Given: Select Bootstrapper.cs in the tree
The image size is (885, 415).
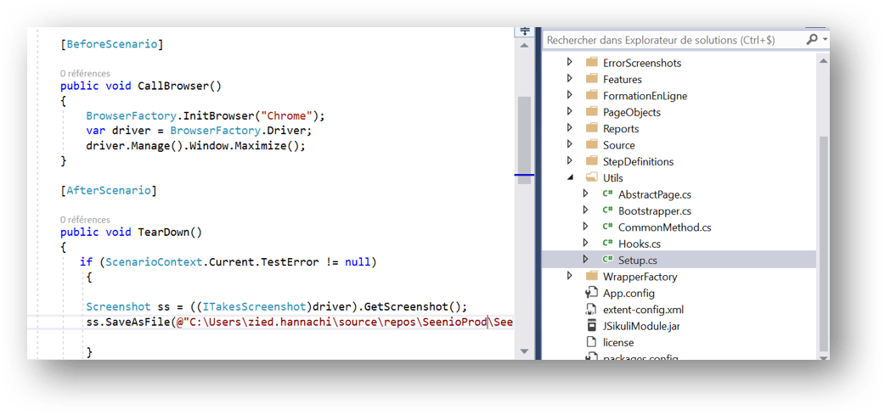Looking at the screenshot, I should (654, 211).
